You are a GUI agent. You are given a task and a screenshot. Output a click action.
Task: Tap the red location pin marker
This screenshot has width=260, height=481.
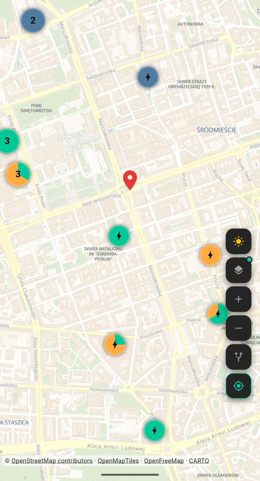point(130,180)
